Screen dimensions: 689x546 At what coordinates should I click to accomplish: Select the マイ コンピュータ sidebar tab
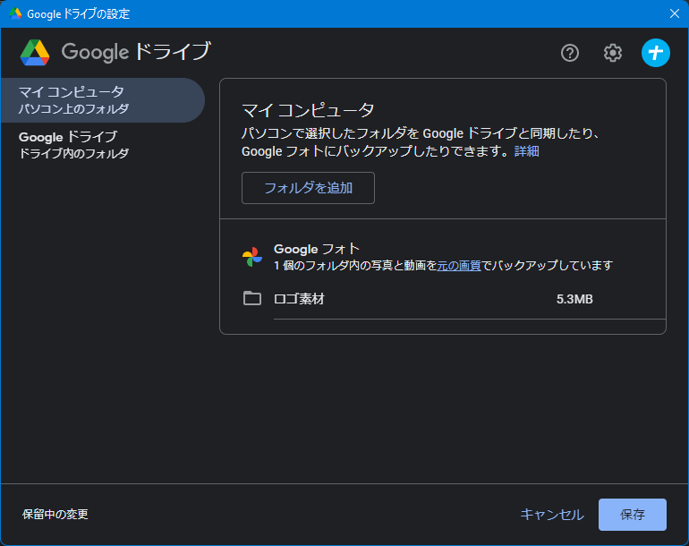coord(102,100)
